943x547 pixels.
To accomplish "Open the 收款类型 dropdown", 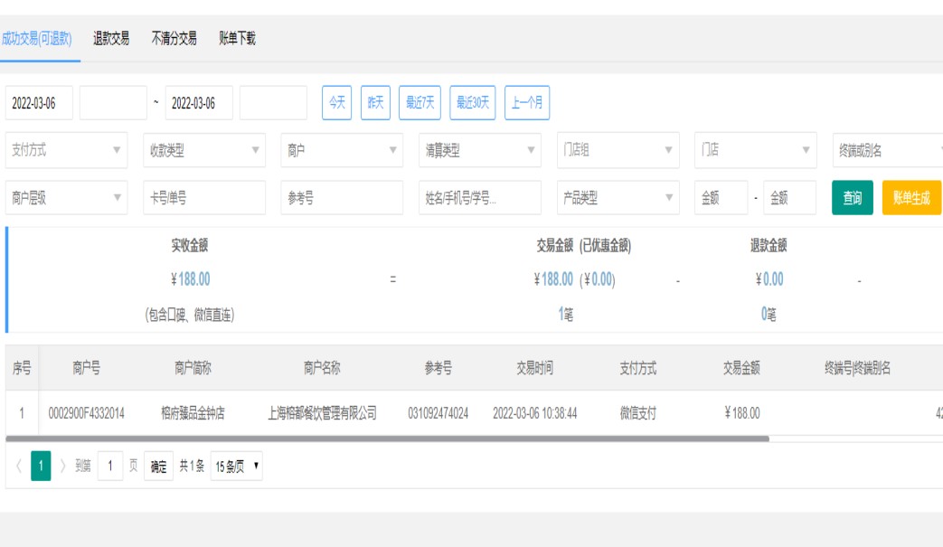I will tap(203, 151).
